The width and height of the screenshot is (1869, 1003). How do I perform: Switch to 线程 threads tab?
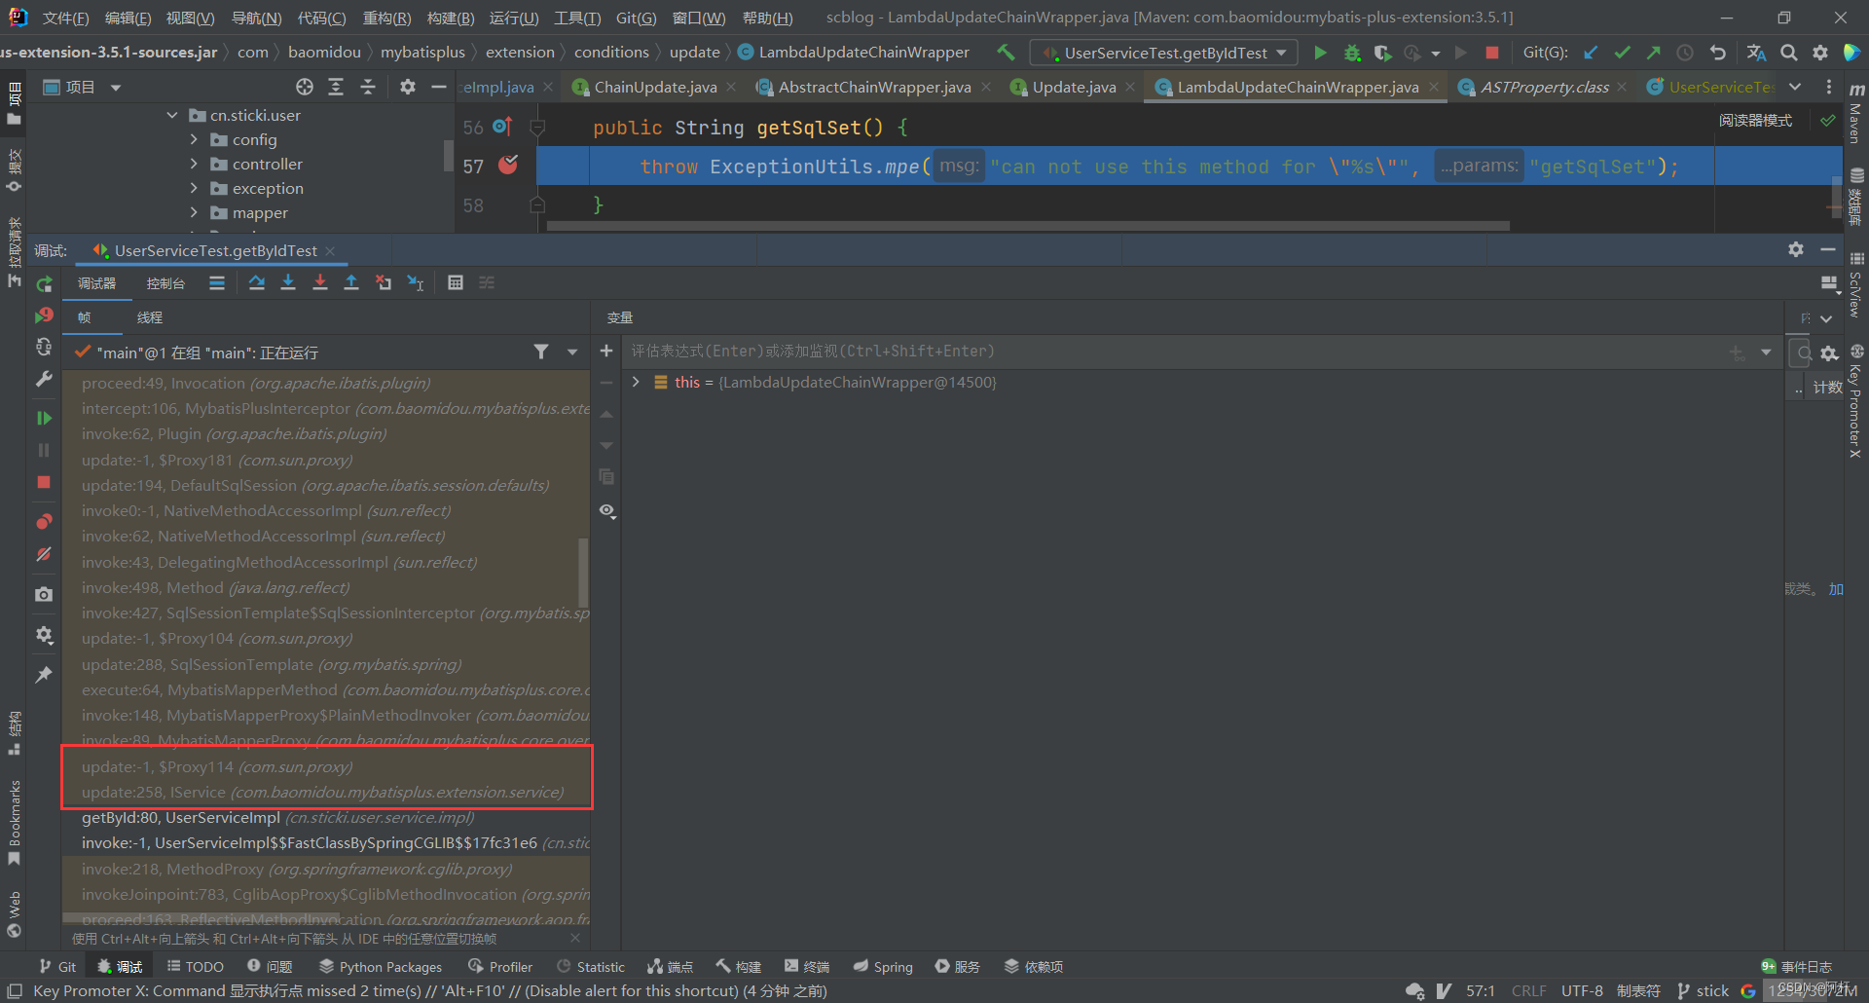click(x=150, y=317)
